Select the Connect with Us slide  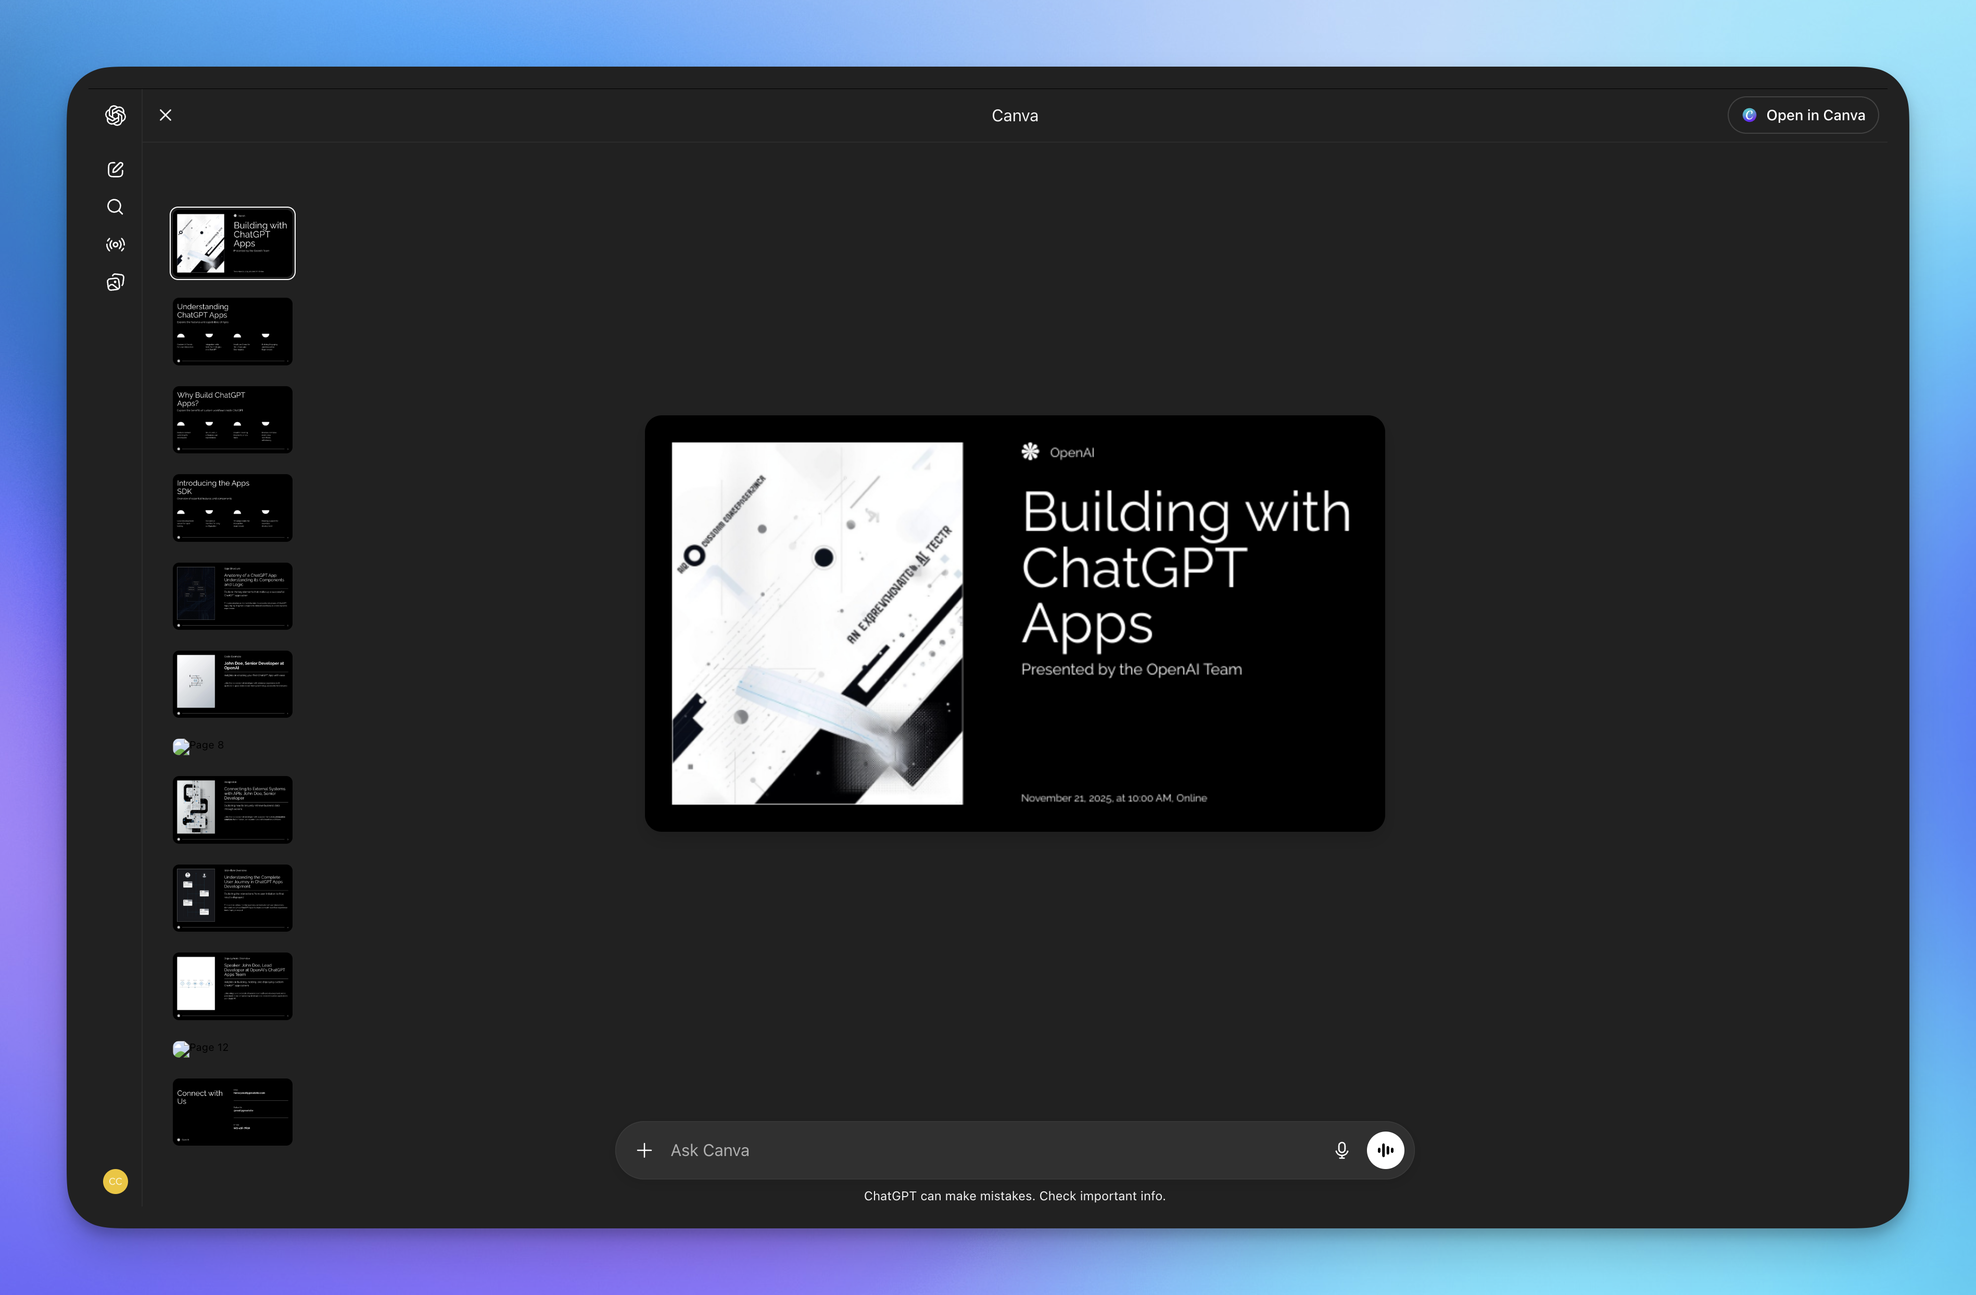233,1112
